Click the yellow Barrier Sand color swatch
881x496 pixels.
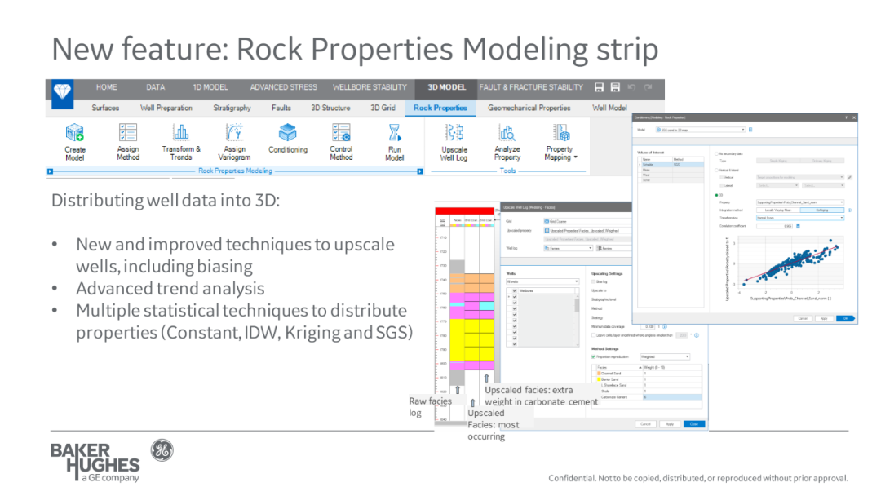click(x=599, y=379)
